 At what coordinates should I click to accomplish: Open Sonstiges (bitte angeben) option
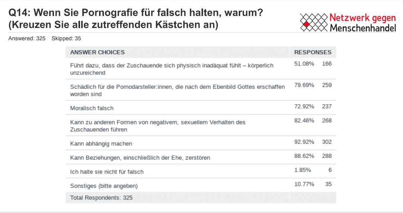pos(104,185)
